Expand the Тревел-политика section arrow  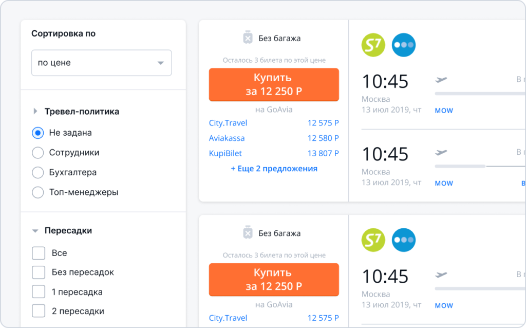(x=35, y=111)
